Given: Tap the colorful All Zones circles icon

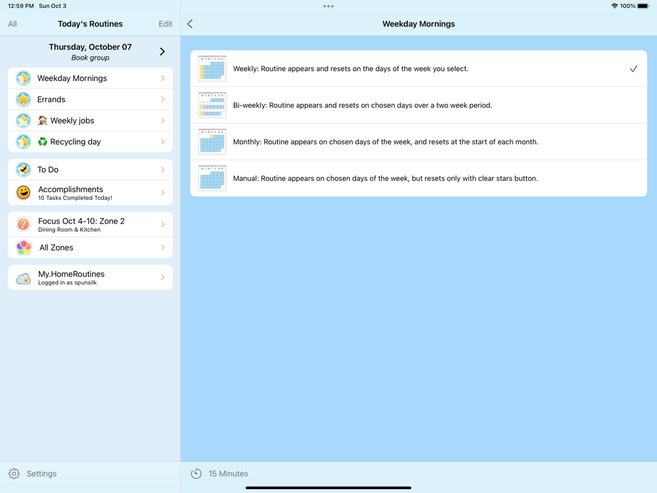Looking at the screenshot, I should pos(24,247).
